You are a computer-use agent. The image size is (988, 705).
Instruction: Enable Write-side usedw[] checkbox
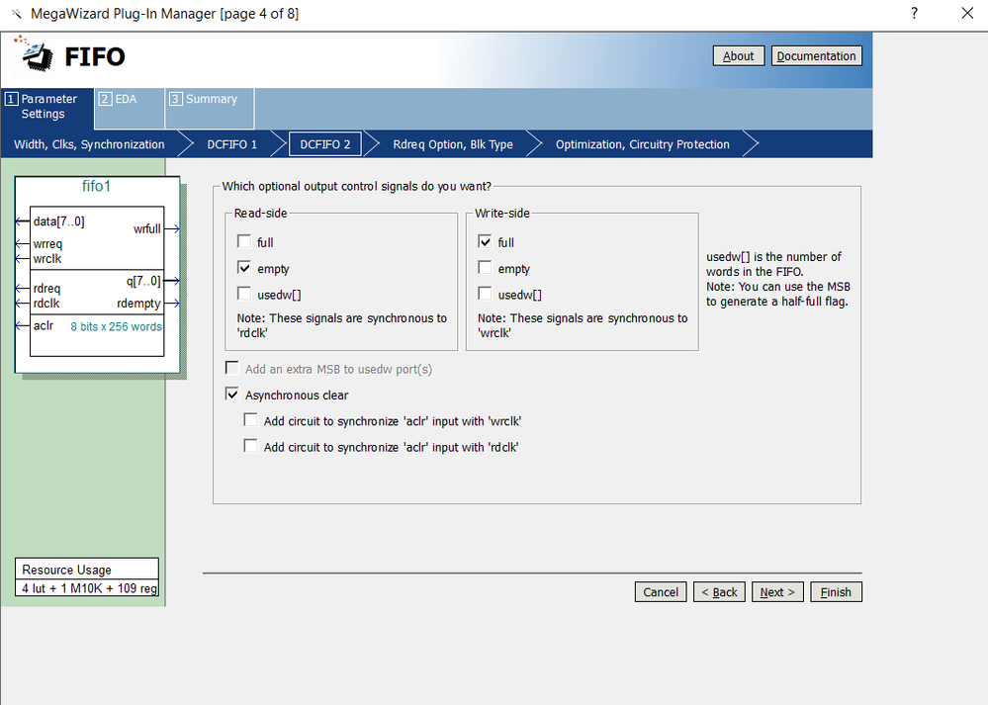point(485,293)
